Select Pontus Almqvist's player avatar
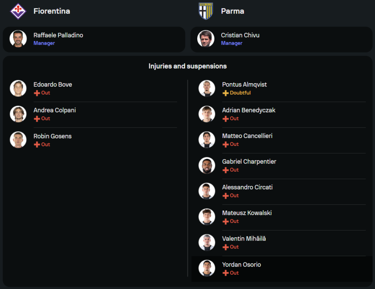 point(207,88)
